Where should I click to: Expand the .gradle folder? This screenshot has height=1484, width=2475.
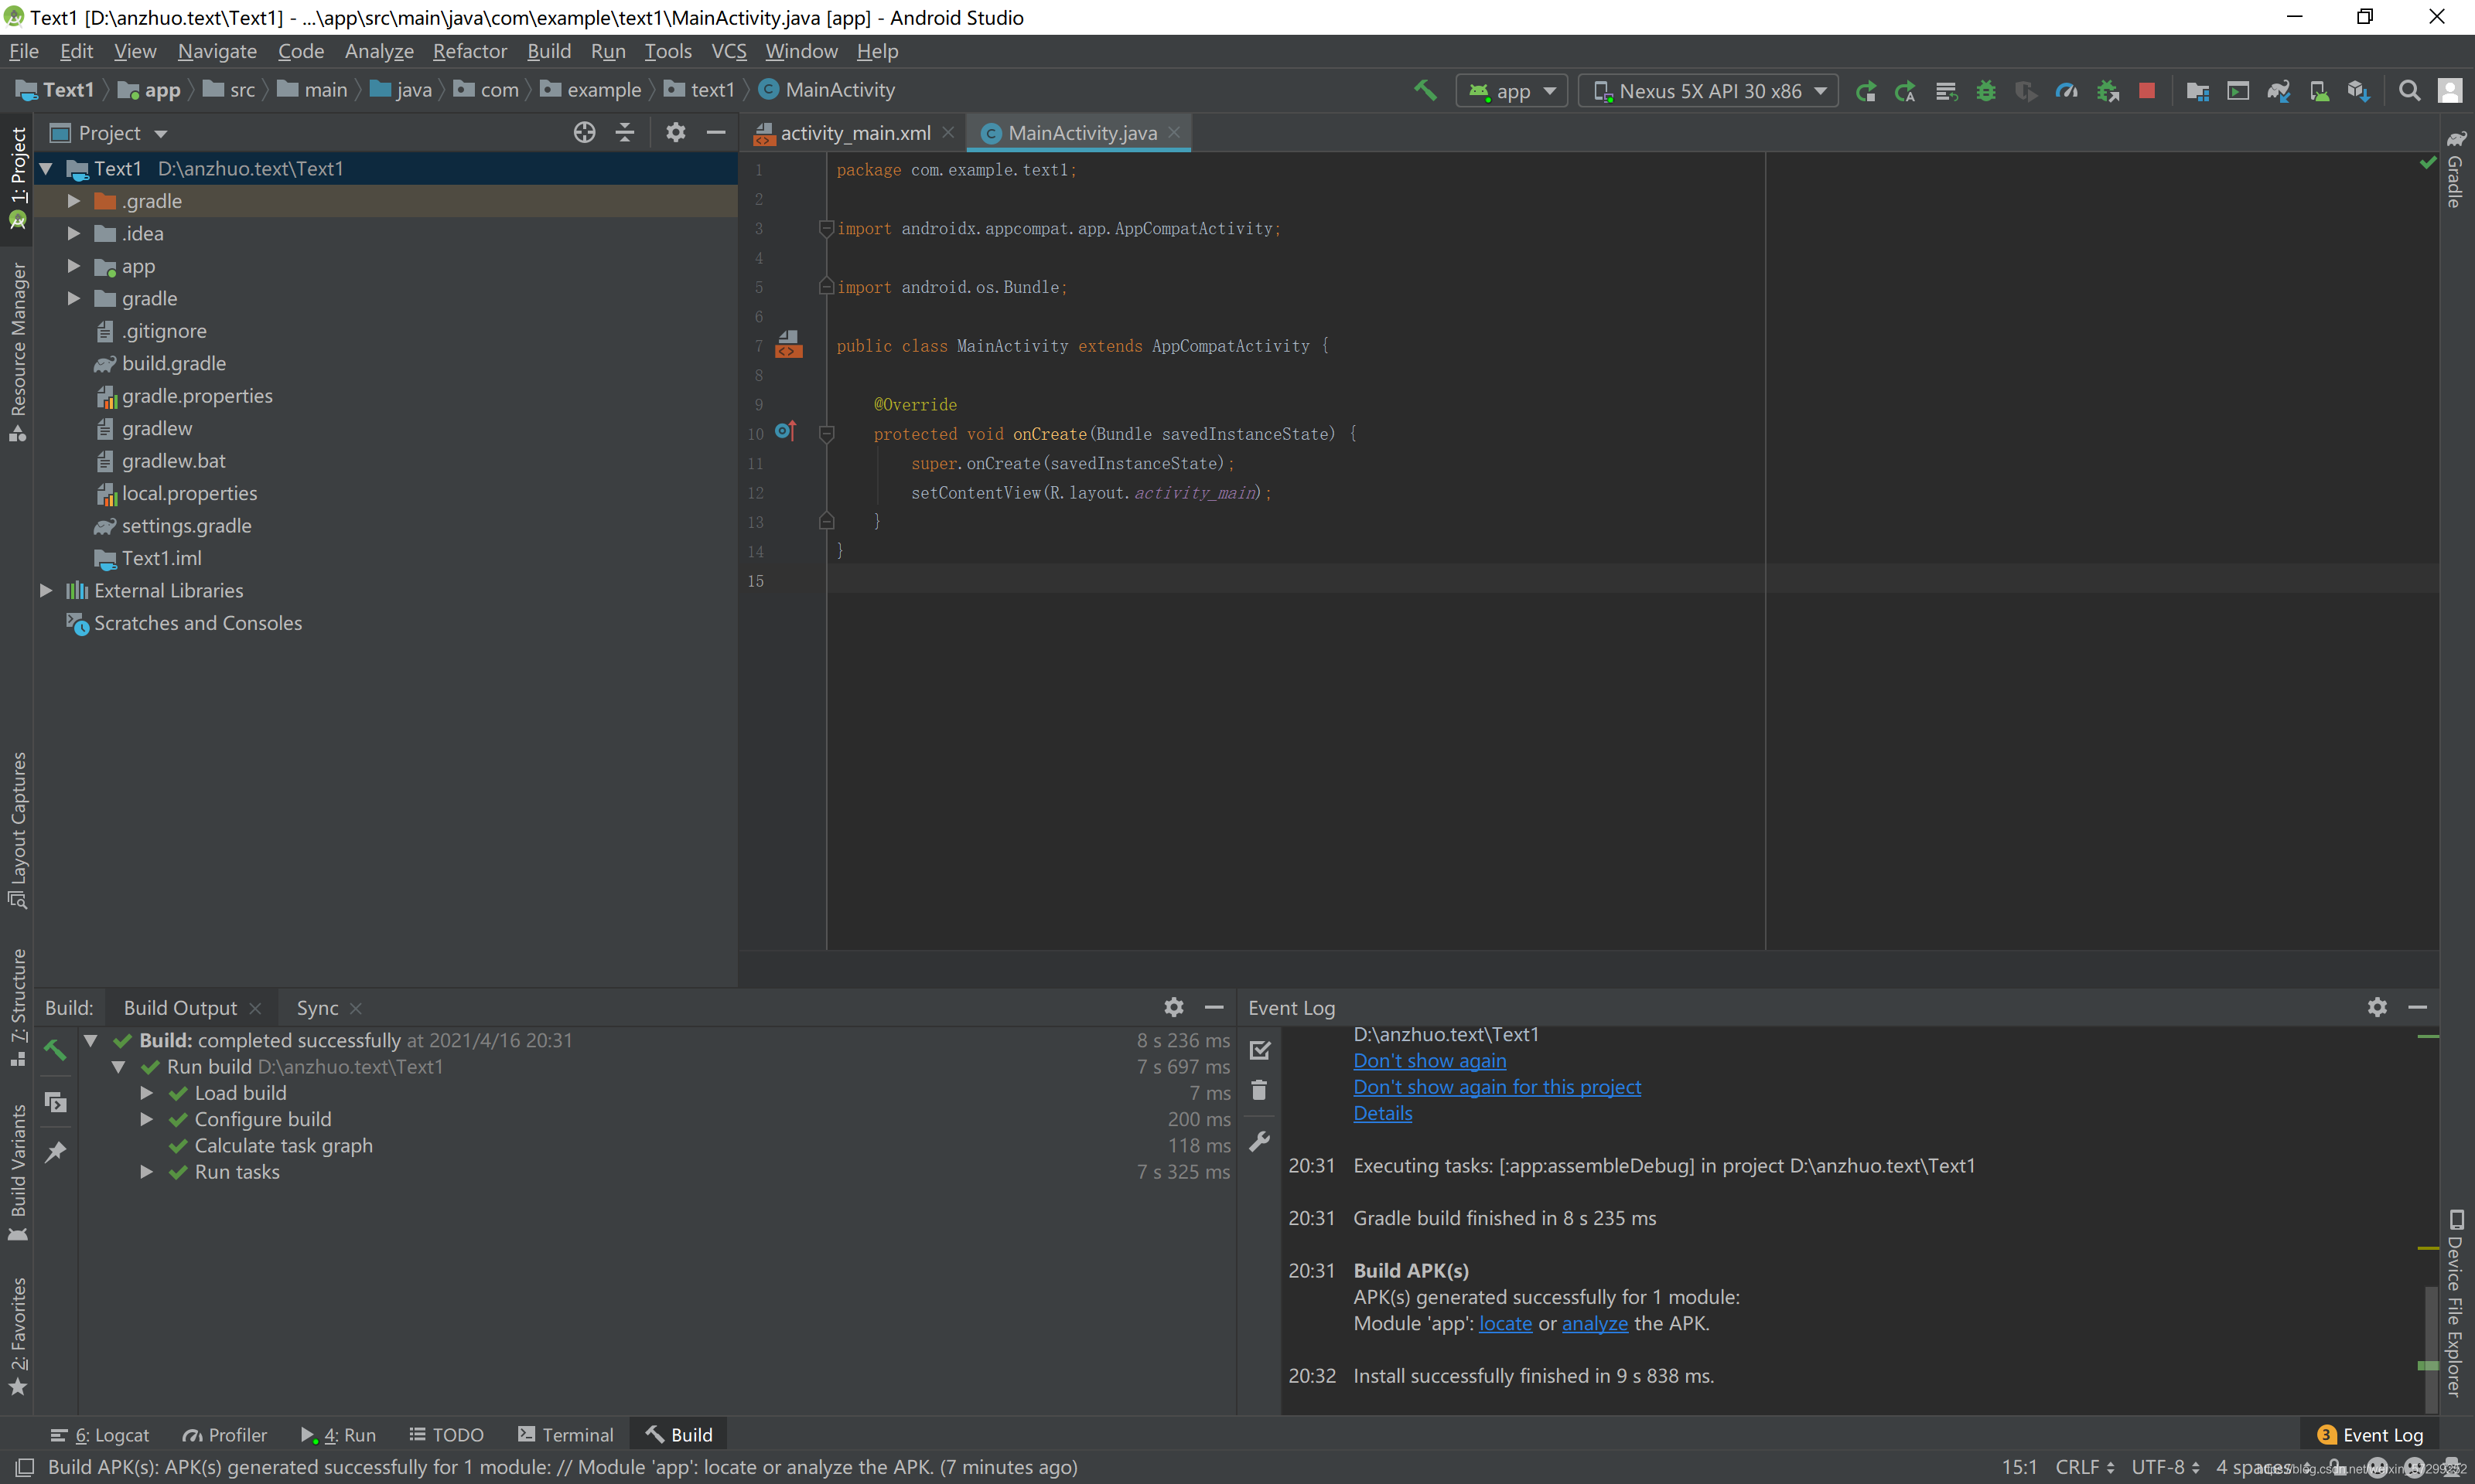(x=73, y=201)
